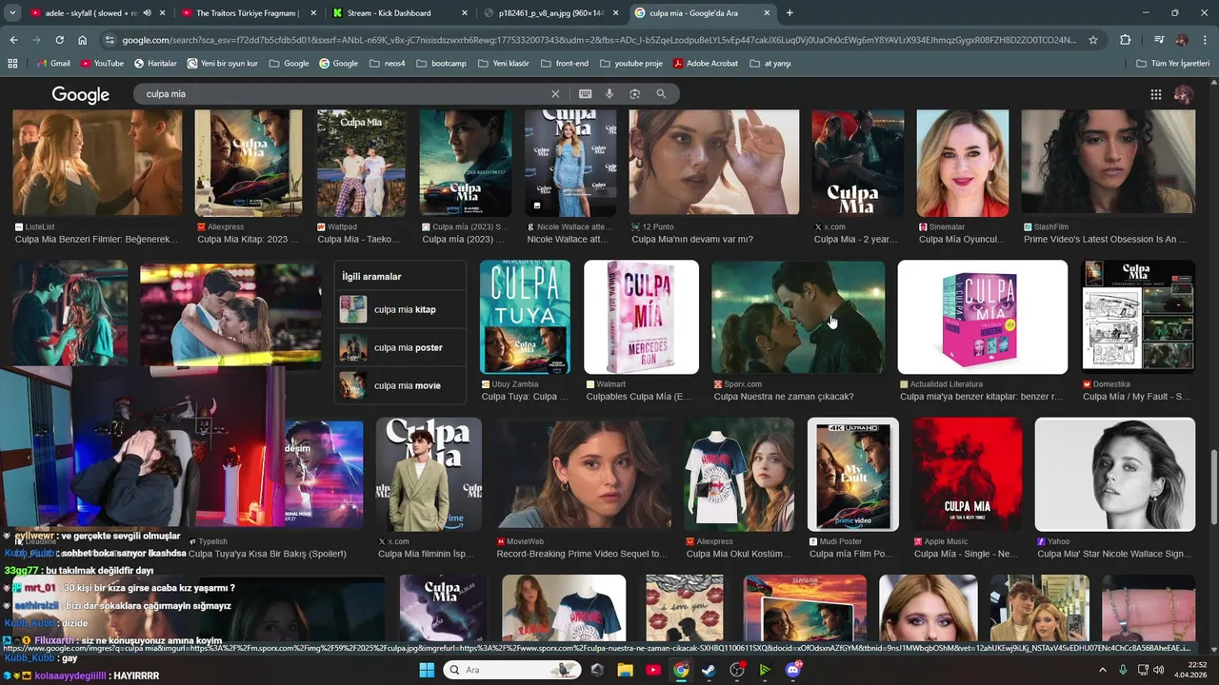
Task: Open Domestika storyboard image result
Action: [x=1138, y=317]
